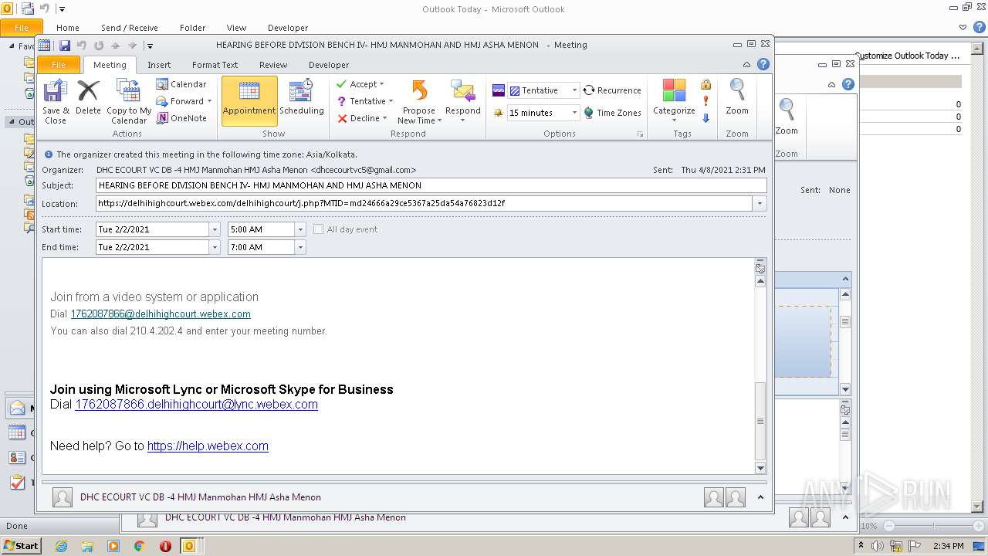
Task: Set Low Importance down arrow icon
Action: pyautogui.click(x=705, y=118)
